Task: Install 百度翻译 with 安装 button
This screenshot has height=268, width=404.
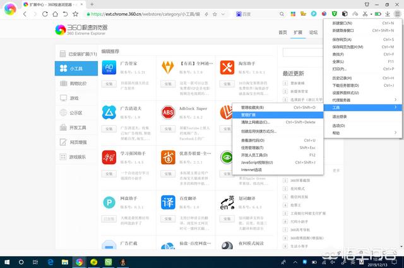Action: (x=168, y=219)
